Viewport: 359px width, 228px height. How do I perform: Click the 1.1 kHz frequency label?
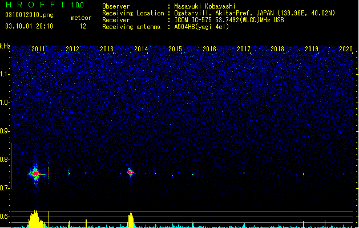click(5, 74)
